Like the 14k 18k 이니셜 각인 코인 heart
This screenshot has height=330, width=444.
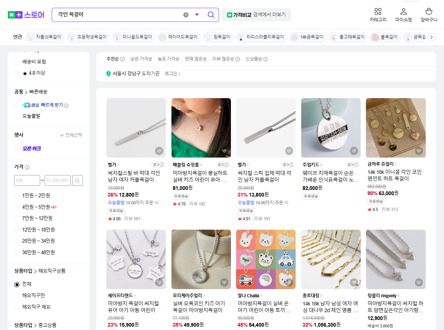click(x=419, y=151)
